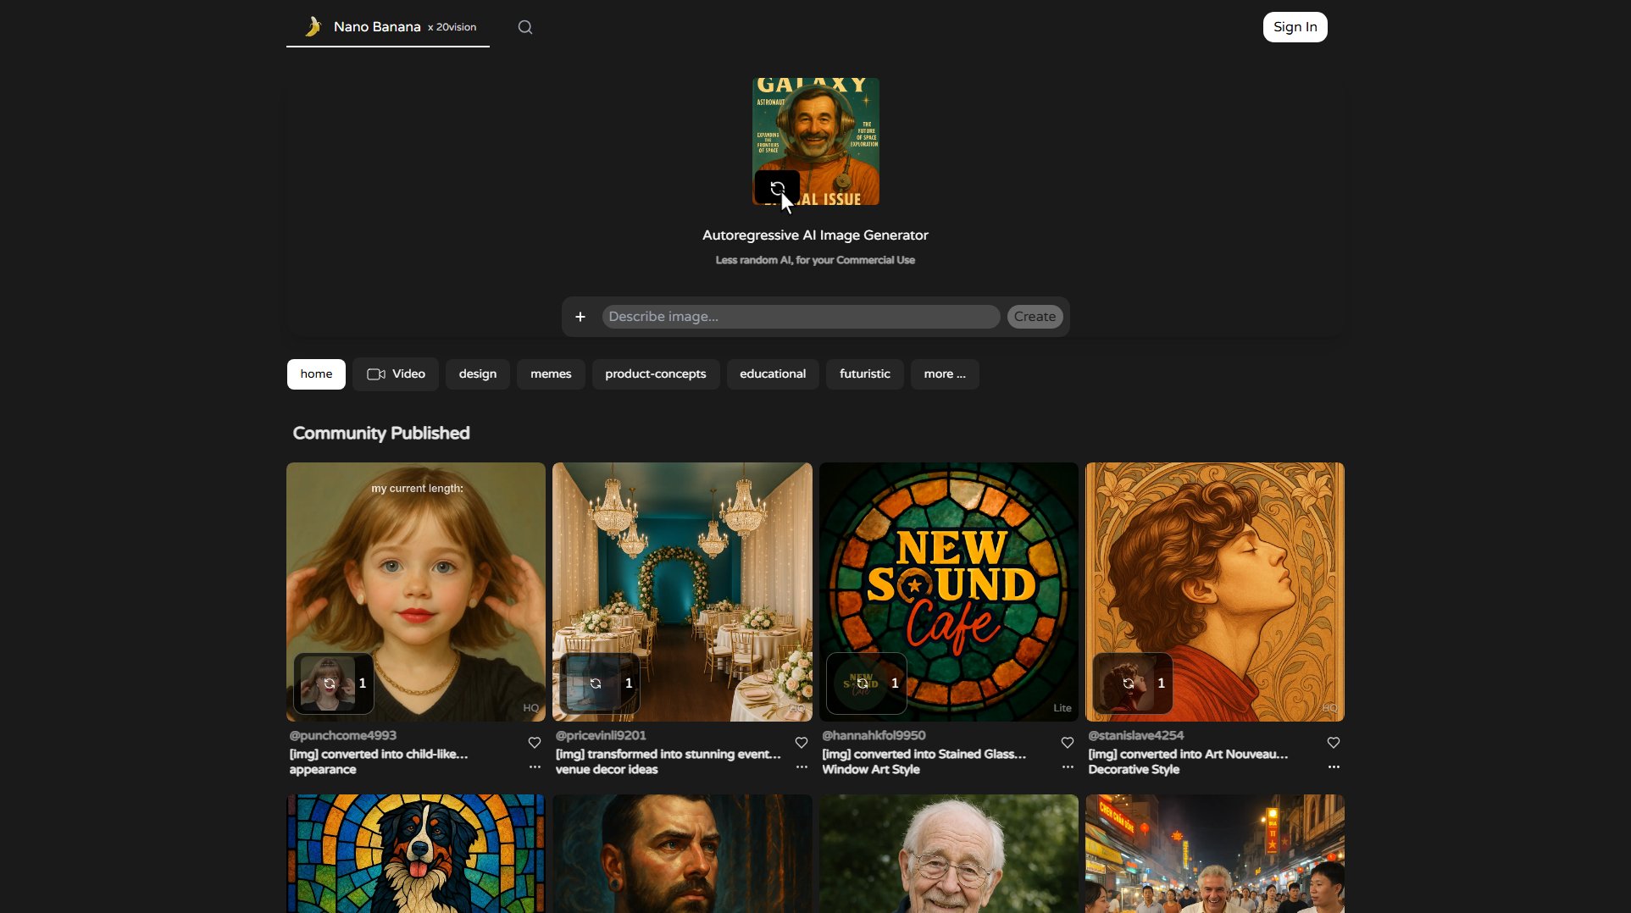Open more options for @punchcome4993 post
This screenshot has width=1631, height=913.
[x=535, y=767]
